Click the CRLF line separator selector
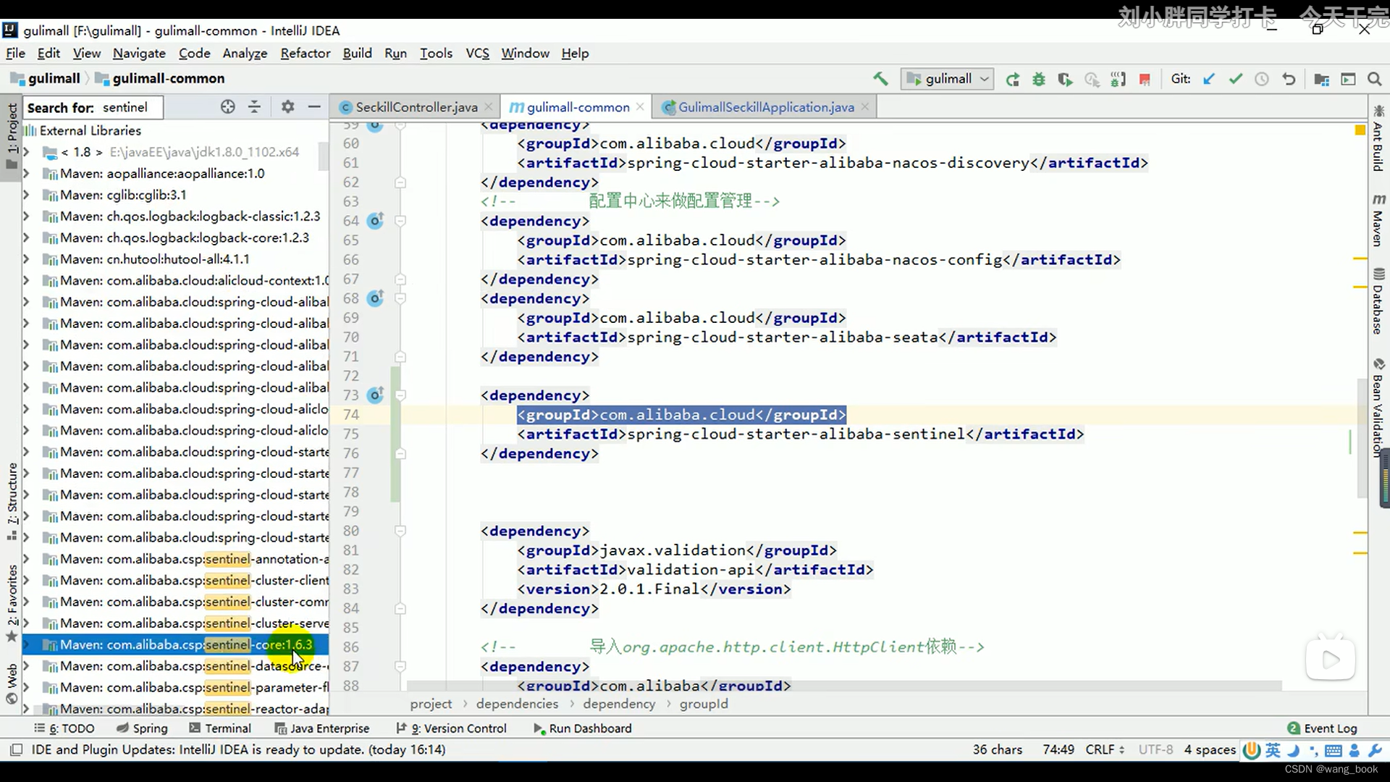 (1105, 749)
